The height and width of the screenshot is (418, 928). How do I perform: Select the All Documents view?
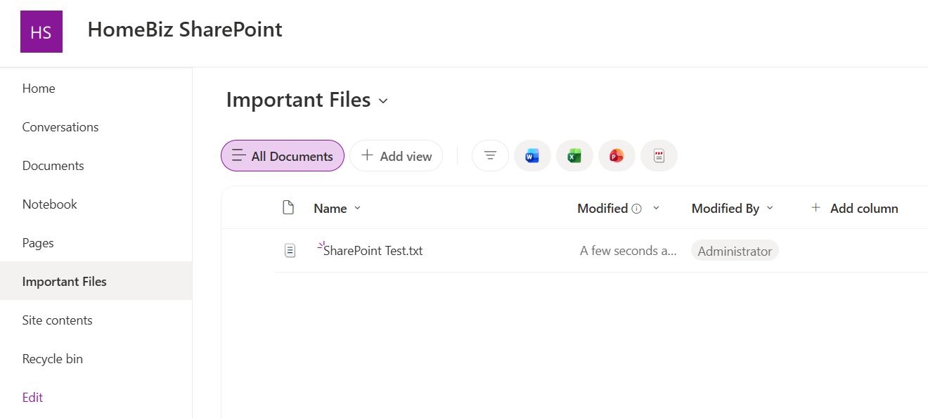tap(283, 156)
